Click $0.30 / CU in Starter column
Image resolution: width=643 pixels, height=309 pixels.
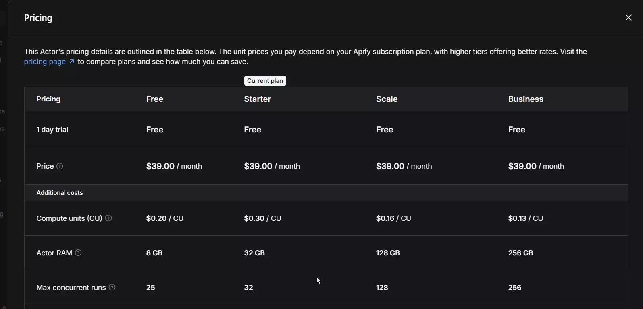coord(263,218)
